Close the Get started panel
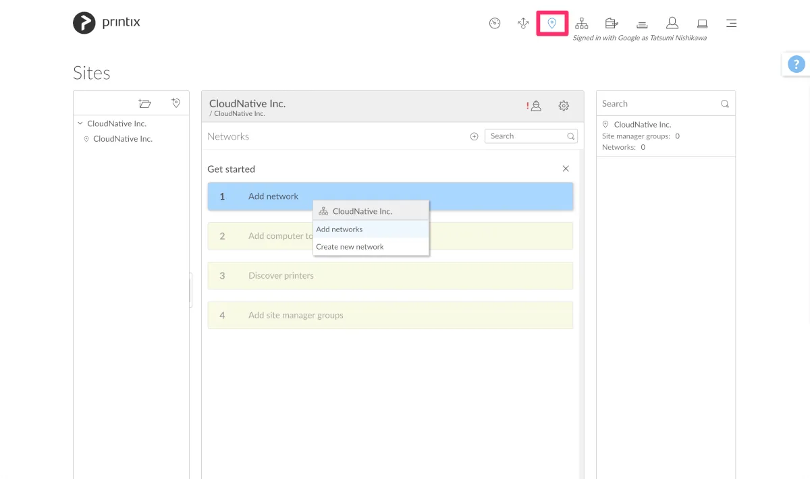 click(x=566, y=169)
